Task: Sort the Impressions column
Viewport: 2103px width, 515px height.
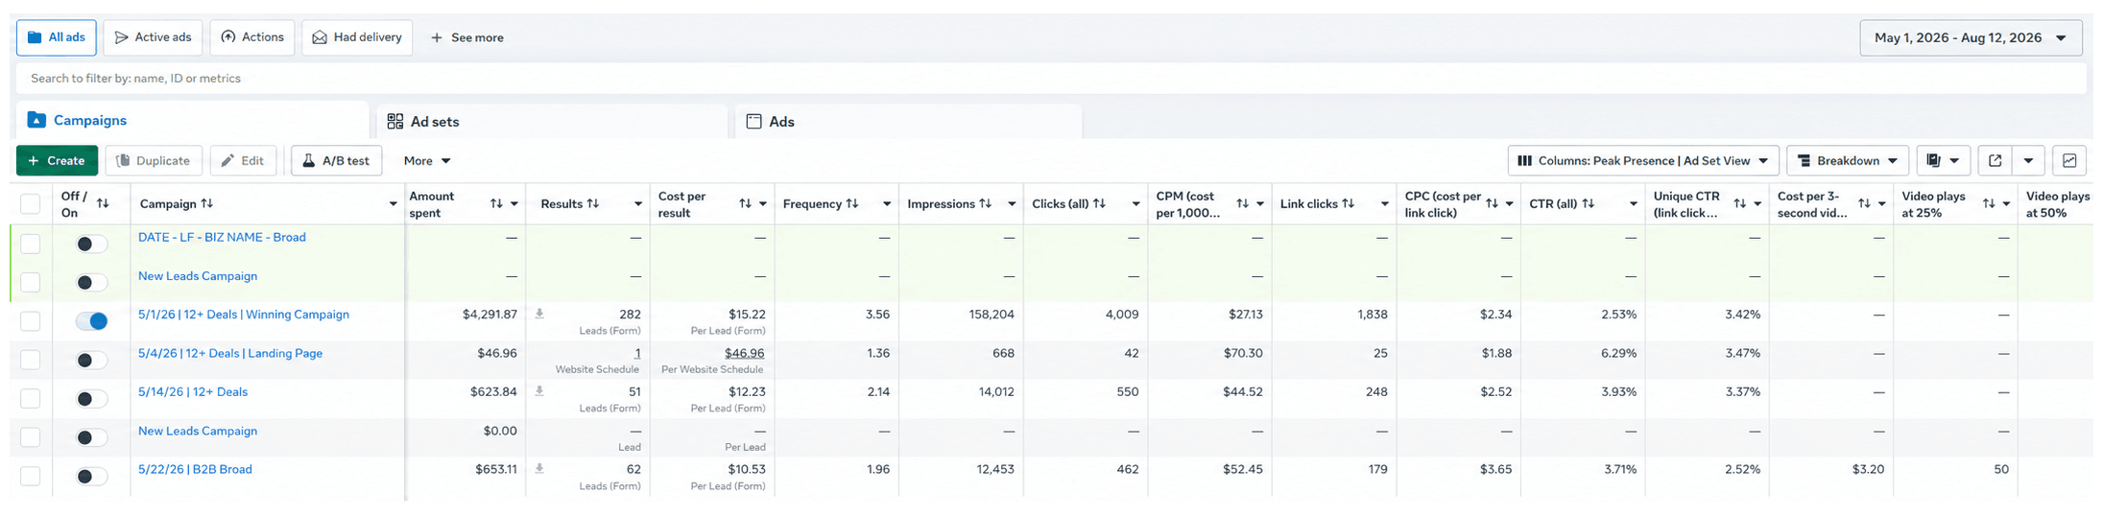Action: (x=985, y=203)
